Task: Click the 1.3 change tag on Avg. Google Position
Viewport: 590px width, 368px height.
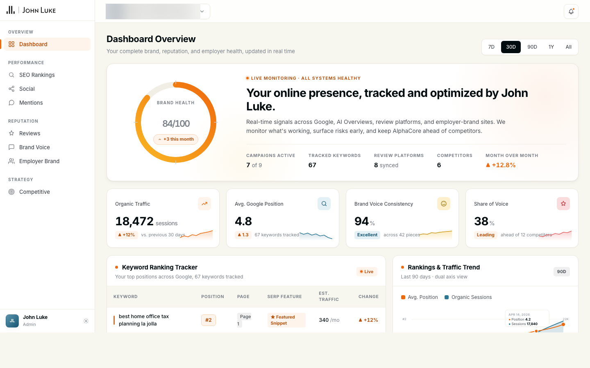Action: pyautogui.click(x=243, y=235)
